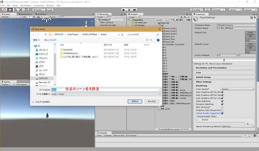Toggle scene audio speaker icon
The width and height of the screenshot is (259, 151).
(x=34, y=17)
